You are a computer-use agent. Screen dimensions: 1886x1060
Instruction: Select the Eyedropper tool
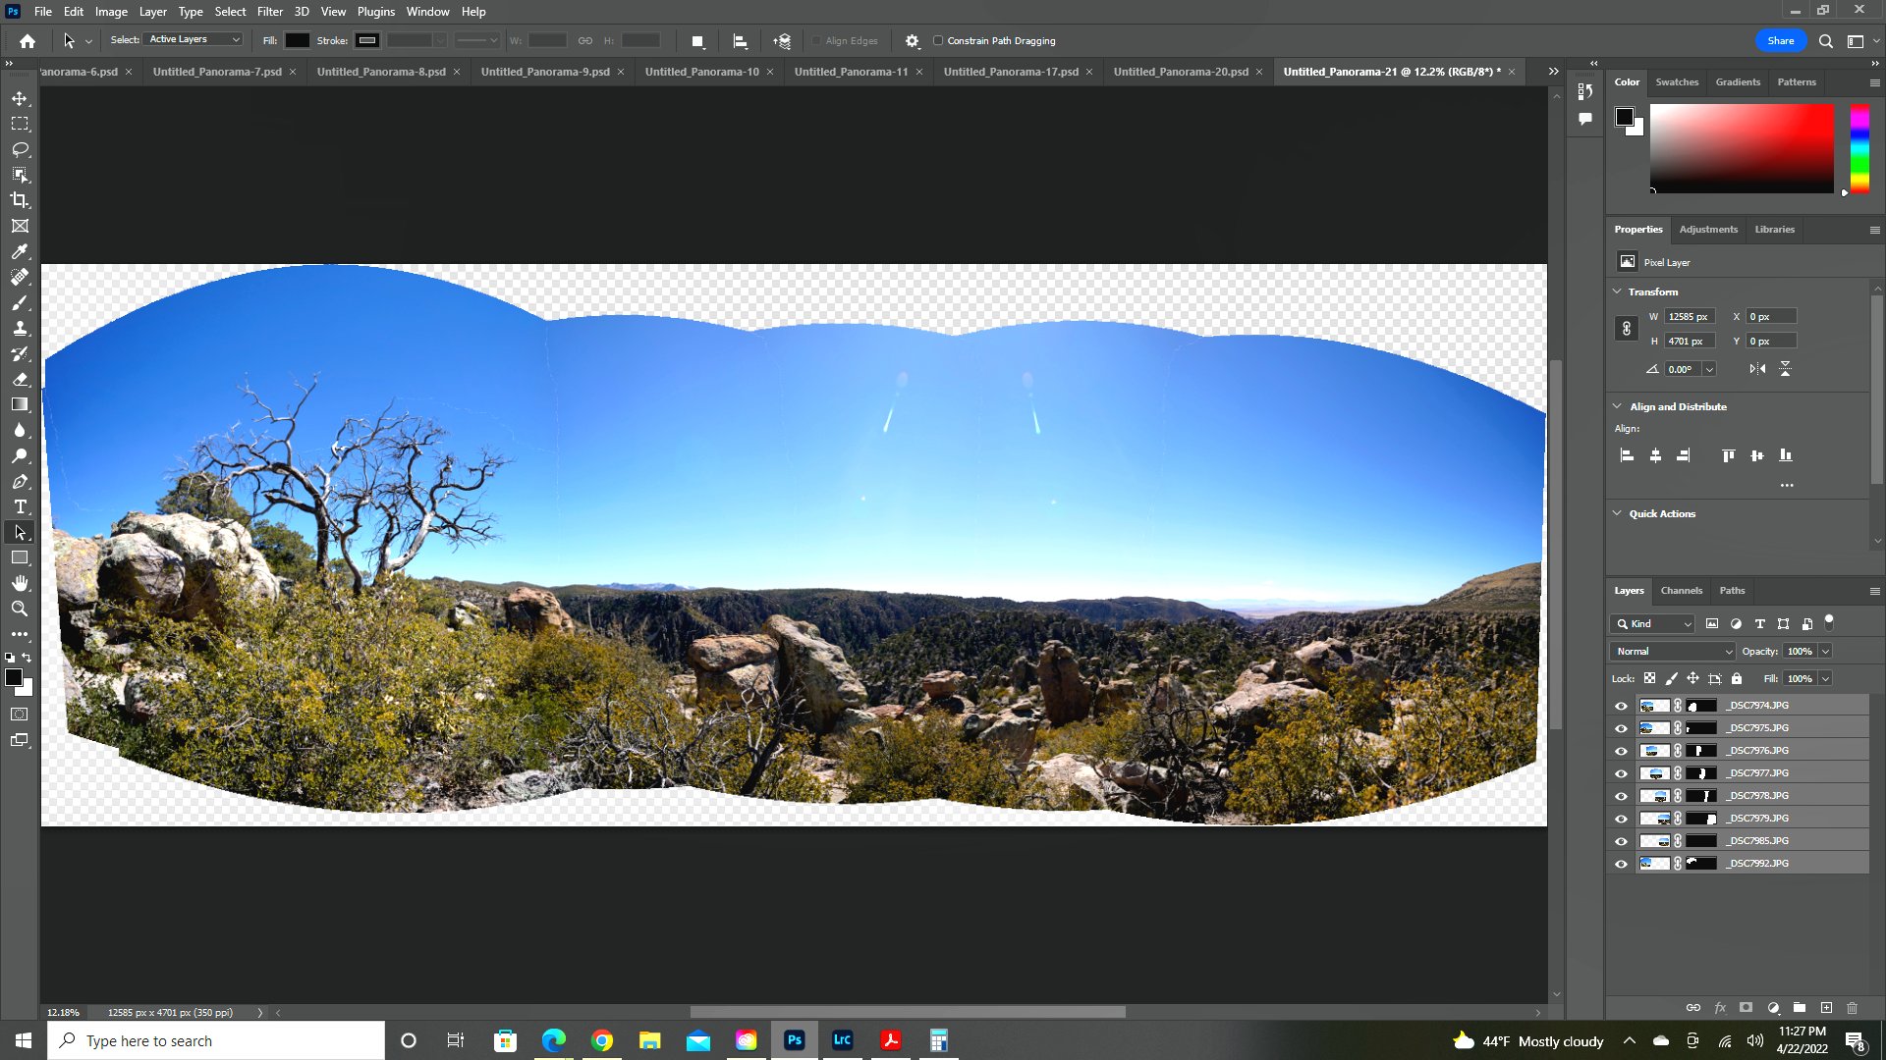click(x=20, y=252)
